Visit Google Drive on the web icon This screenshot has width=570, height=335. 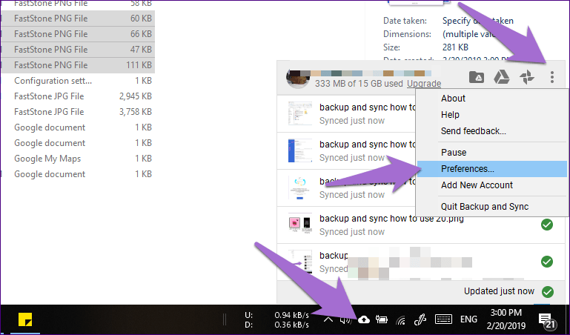pos(501,77)
